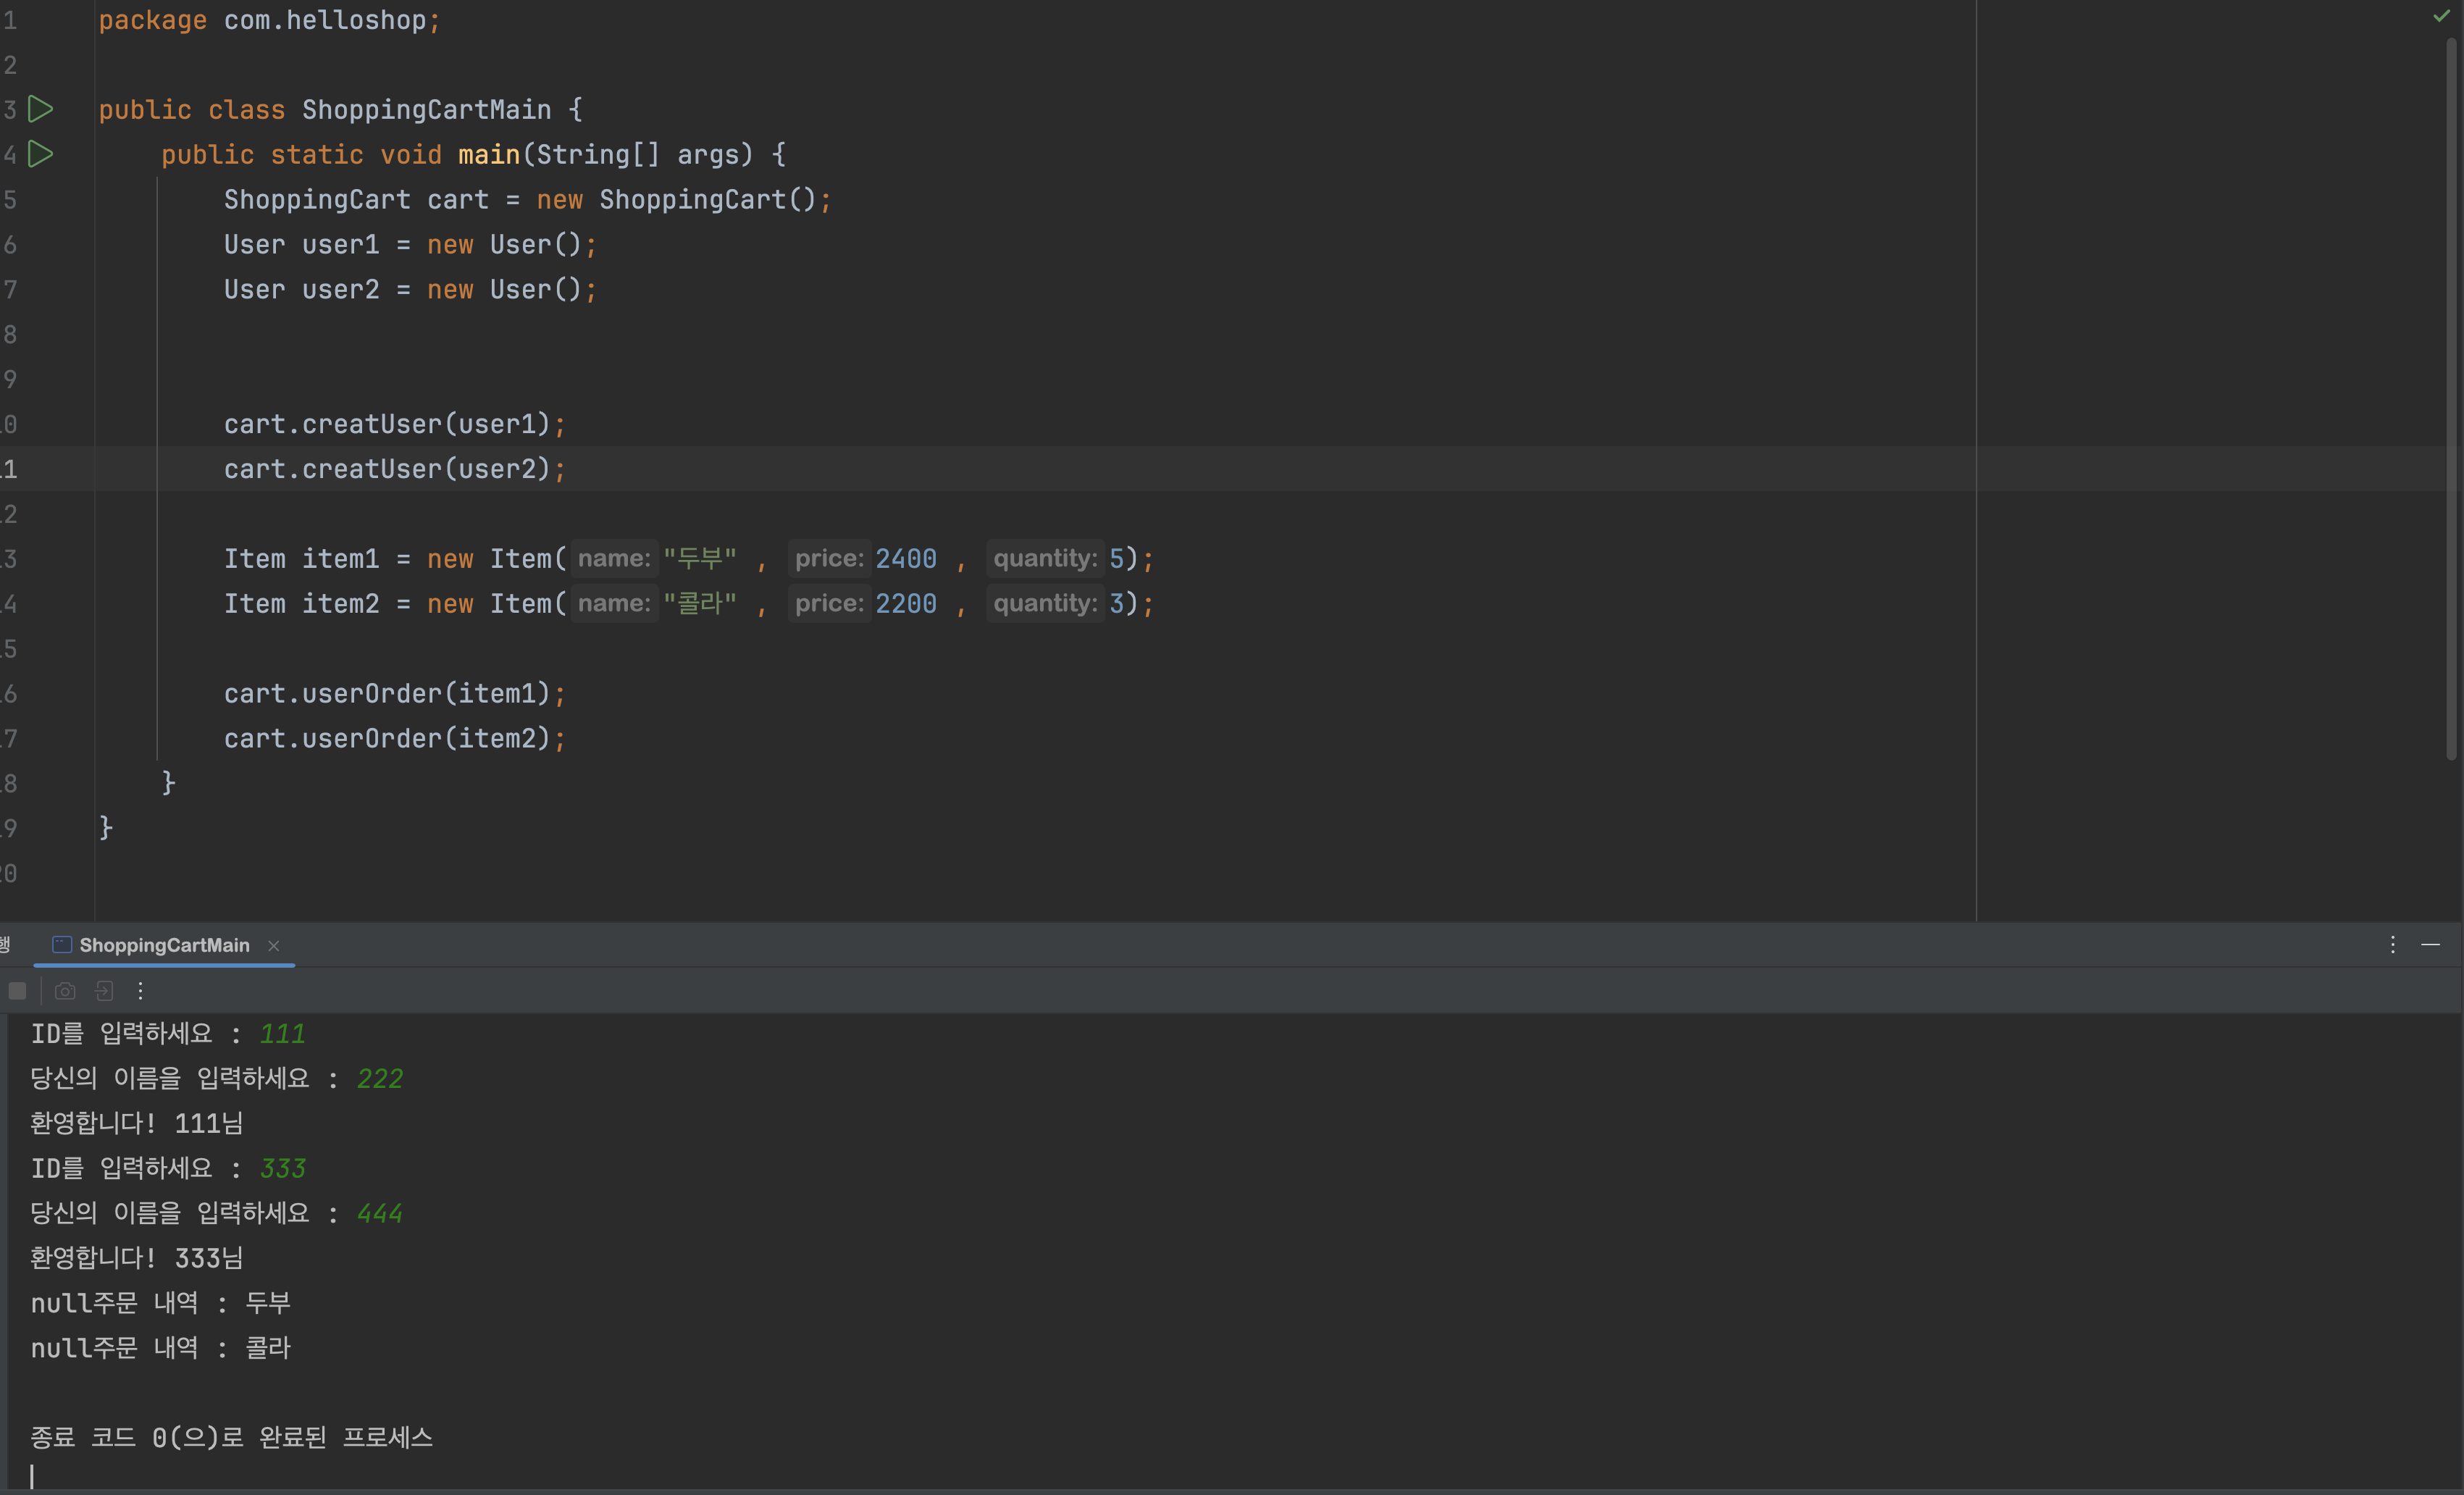Image resolution: width=2464 pixels, height=1495 pixels.
Task: Click the name: hint before "두부"
Action: [614, 558]
